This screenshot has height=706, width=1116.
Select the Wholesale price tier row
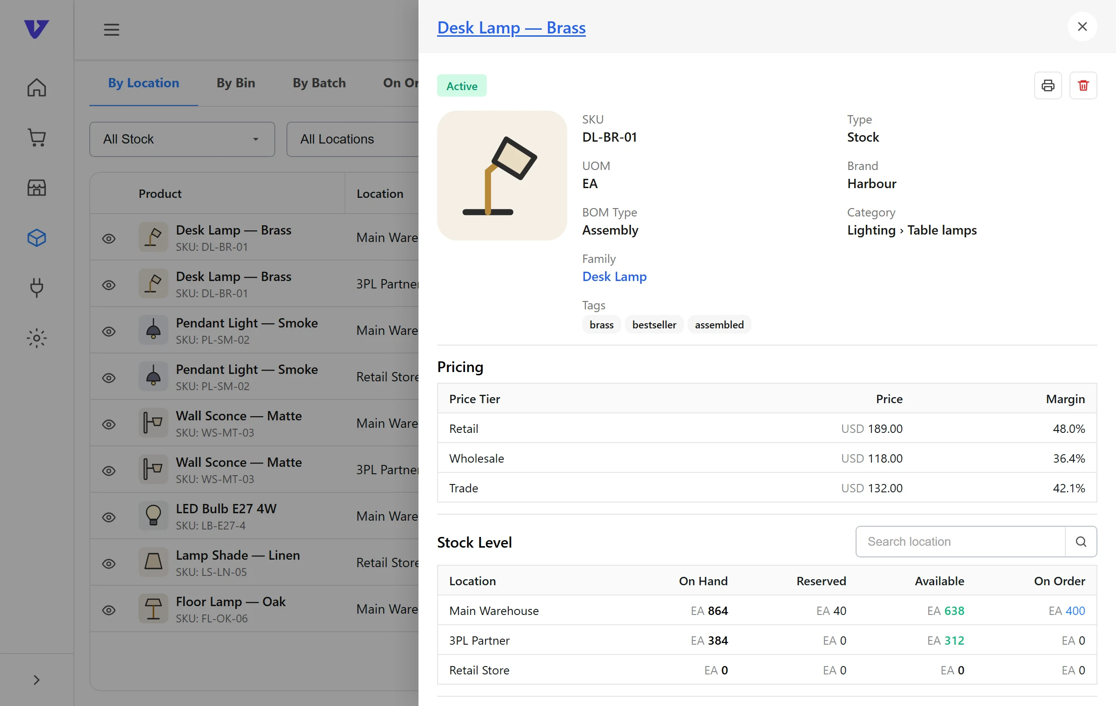(x=767, y=458)
